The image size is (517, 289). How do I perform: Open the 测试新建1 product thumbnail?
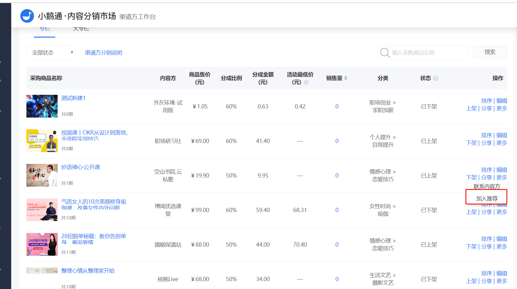(42, 106)
